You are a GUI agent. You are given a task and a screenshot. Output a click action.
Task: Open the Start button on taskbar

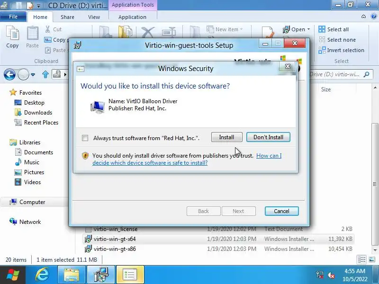(x=13, y=275)
